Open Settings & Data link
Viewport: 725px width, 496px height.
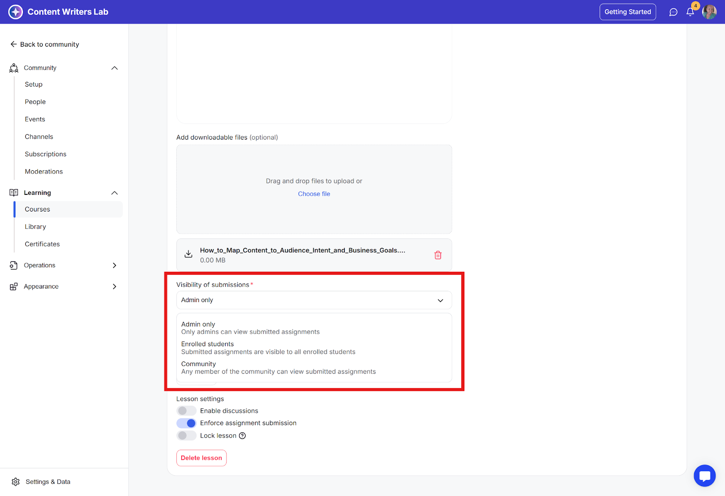point(48,482)
